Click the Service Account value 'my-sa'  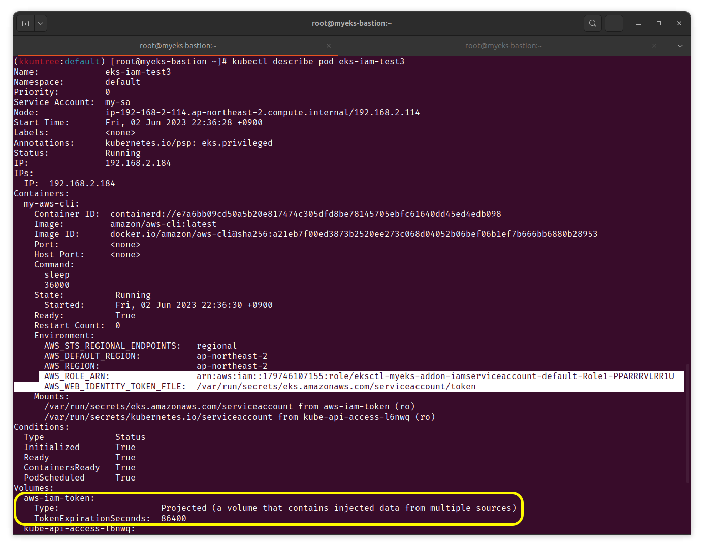click(x=118, y=102)
